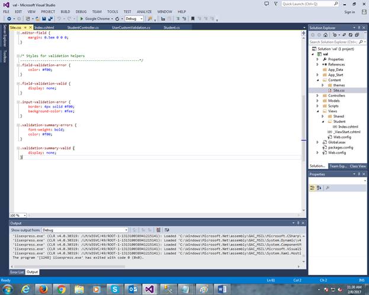Click the Navigate Backward toolbar icon
The width and height of the screenshot is (369, 295).
10,19
